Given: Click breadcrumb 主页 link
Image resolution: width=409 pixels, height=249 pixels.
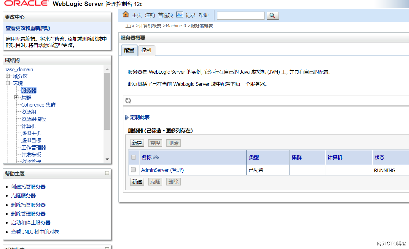Looking at the screenshot, I should coord(130,26).
